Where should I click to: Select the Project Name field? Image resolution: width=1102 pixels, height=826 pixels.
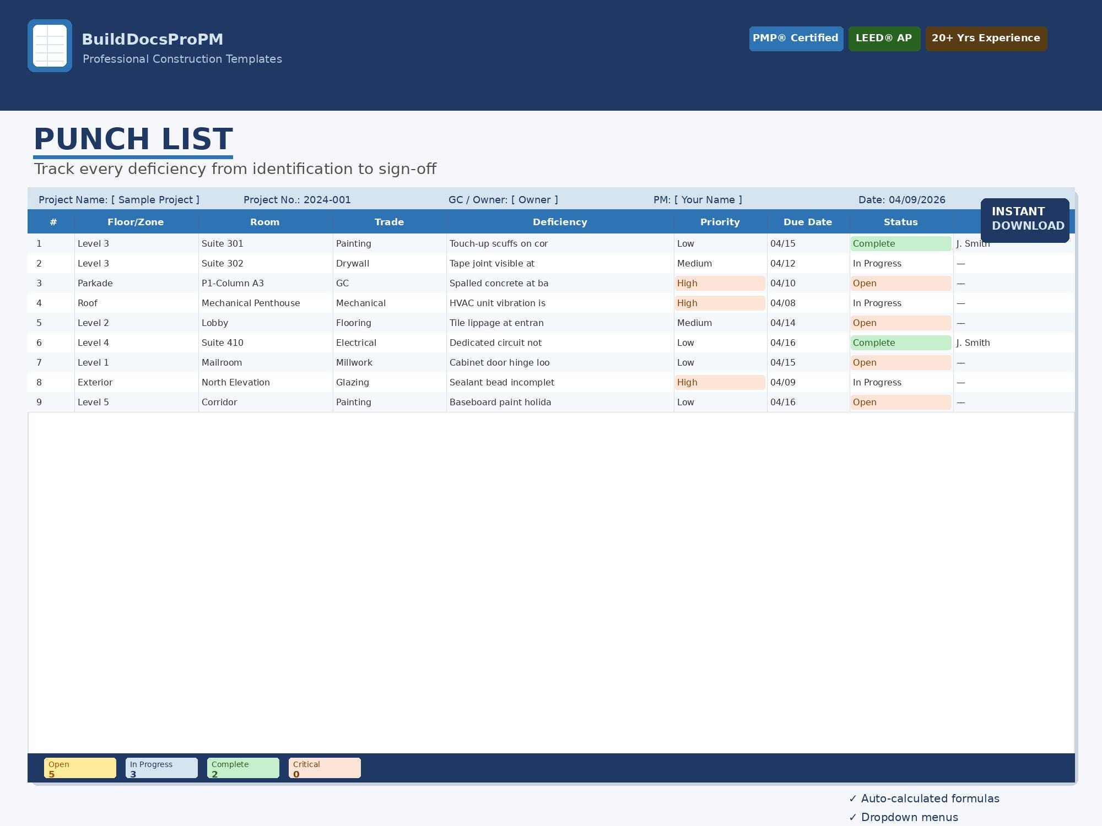tap(119, 200)
